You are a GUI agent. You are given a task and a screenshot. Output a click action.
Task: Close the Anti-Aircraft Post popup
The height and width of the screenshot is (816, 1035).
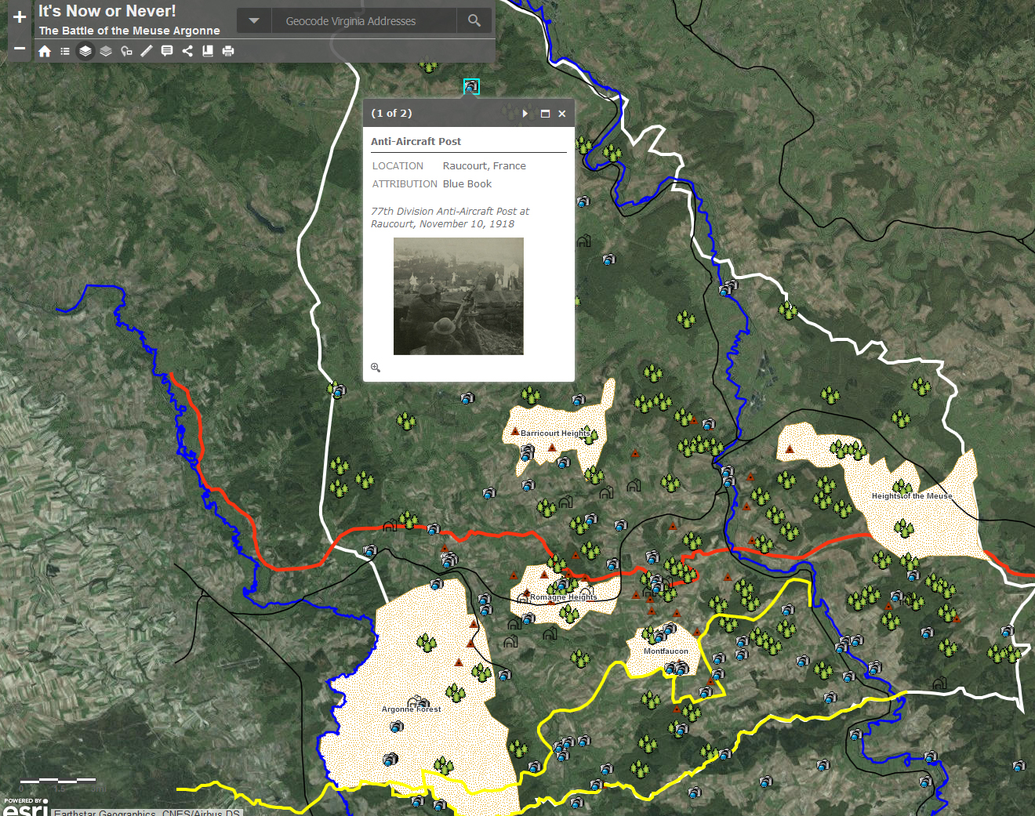pos(562,114)
